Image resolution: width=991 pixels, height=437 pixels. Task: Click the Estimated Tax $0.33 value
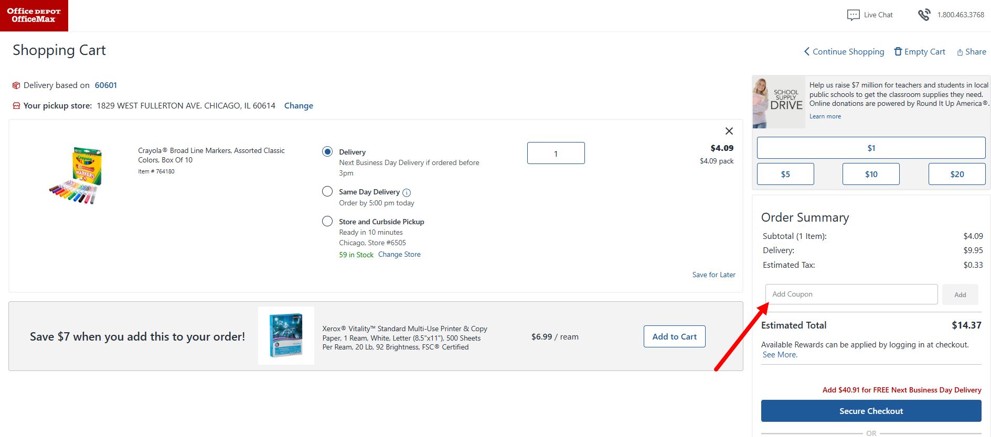[973, 265]
